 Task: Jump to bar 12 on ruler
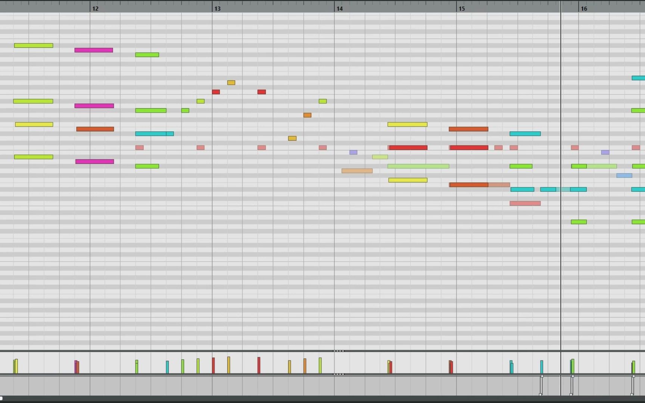95,9
